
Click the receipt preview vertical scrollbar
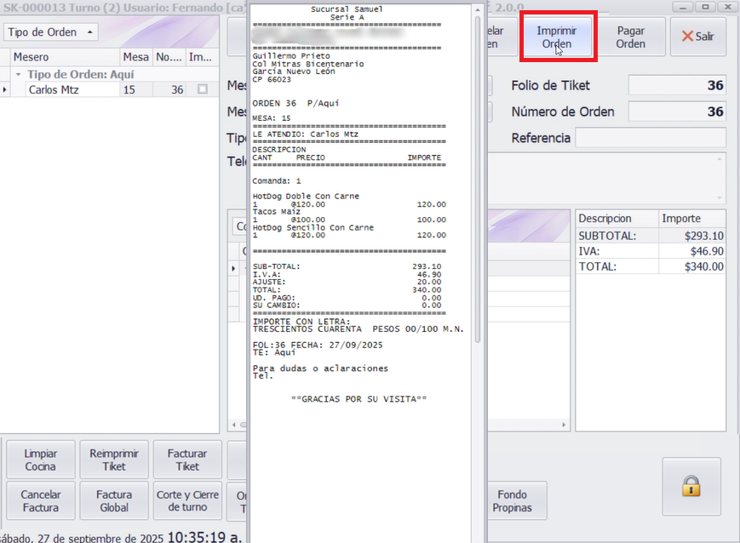[x=477, y=170]
